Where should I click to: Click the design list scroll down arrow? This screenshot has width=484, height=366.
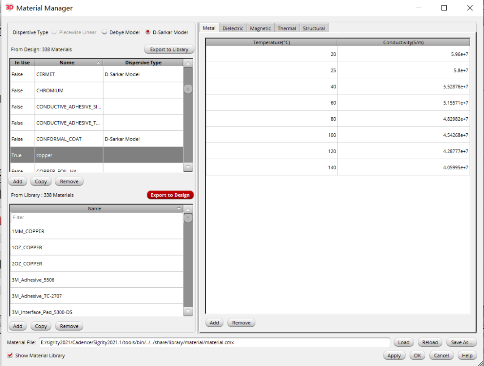188,167
